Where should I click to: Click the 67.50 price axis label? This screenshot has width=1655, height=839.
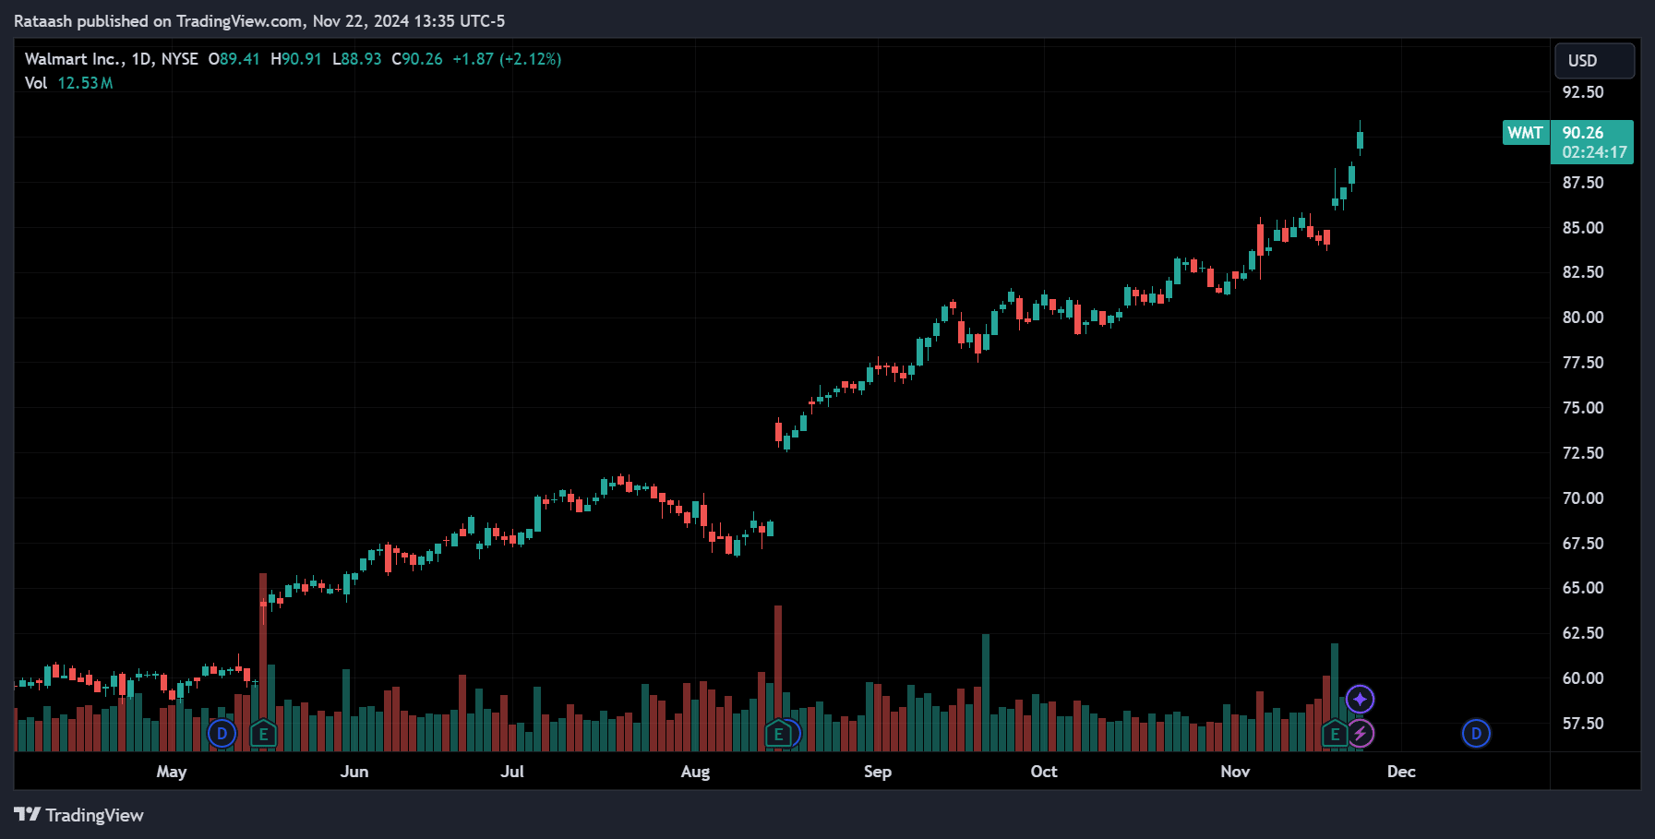coord(1583,544)
